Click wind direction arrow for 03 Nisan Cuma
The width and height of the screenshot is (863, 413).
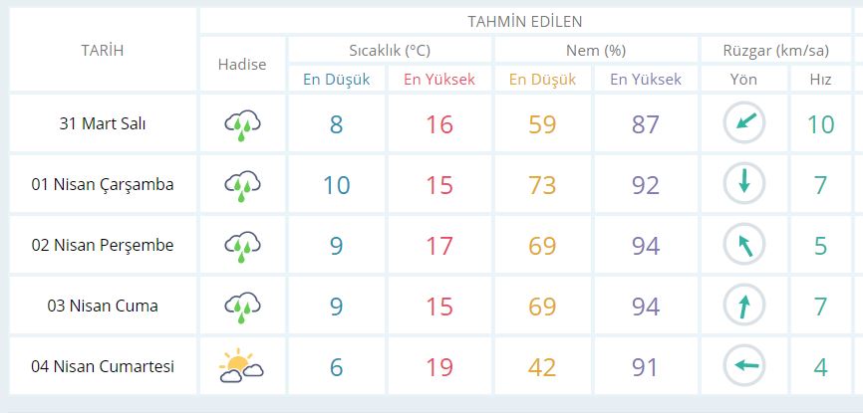744,306
